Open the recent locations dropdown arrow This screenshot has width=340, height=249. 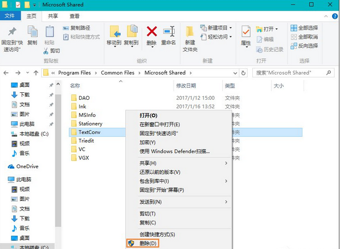[27, 73]
